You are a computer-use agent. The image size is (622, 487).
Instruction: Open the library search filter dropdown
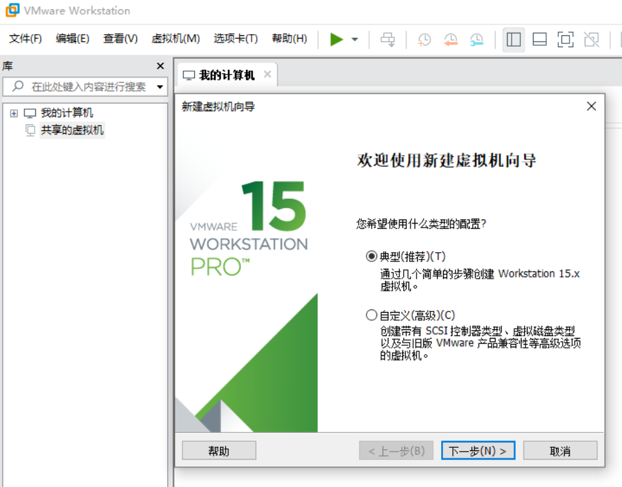tap(160, 87)
